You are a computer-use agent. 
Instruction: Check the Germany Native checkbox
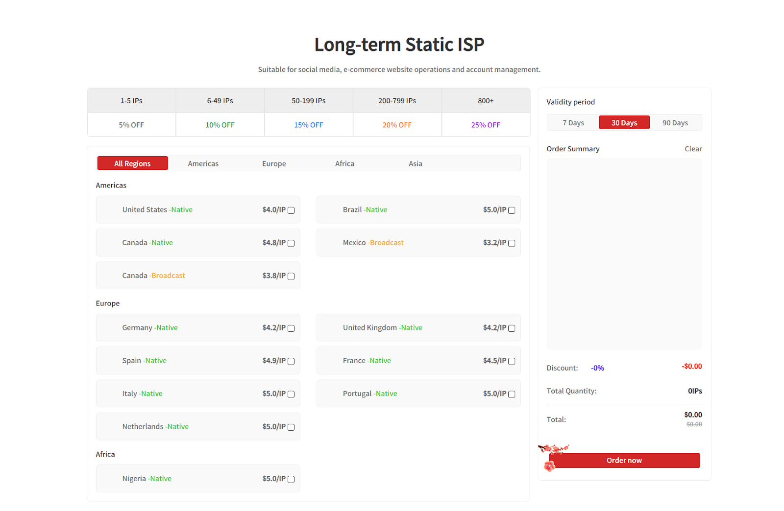coord(291,328)
